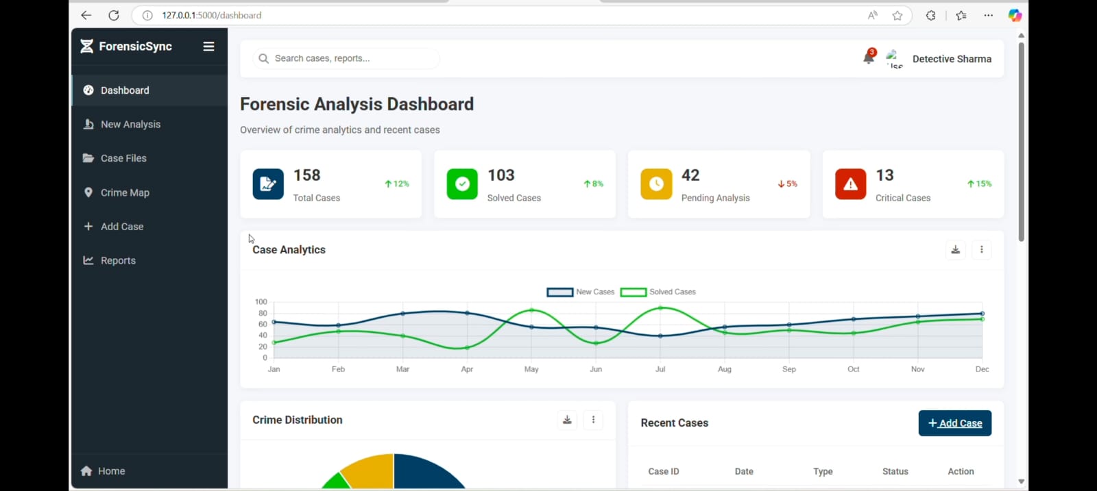The height and width of the screenshot is (491, 1097).
Task: Click the Dec New Cases data point
Action: coord(983,314)
